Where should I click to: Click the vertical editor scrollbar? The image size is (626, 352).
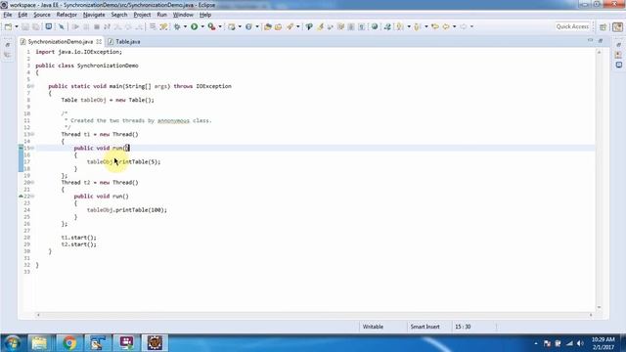pyautogui.click(x=599, y=180)
